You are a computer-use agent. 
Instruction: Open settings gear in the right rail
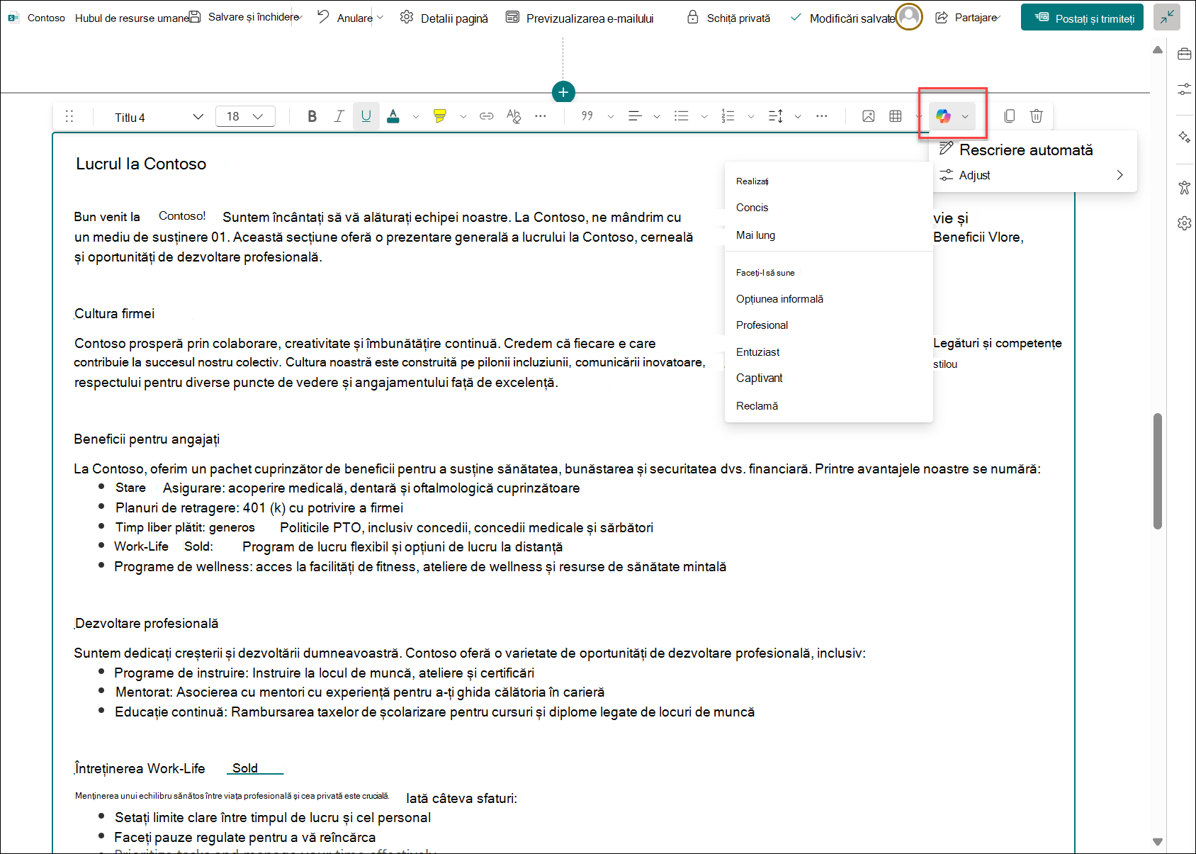[x=1185, y=223]
